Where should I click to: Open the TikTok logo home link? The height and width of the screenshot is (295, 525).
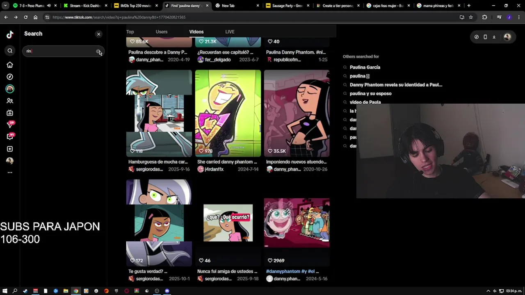click(10, 34)
